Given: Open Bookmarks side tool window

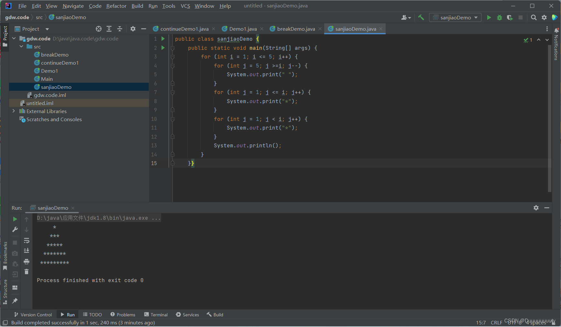Looking at the screenshot, I should point(5,256).
